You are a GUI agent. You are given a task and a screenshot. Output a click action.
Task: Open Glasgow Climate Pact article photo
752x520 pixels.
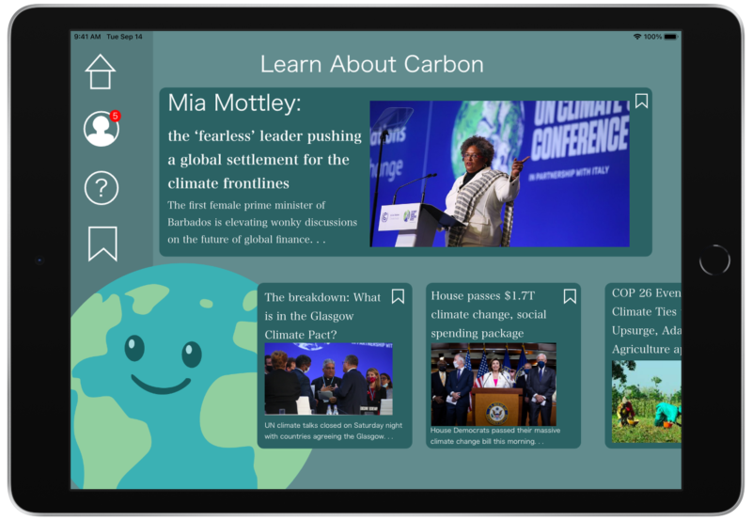click(x=328, y=379)
